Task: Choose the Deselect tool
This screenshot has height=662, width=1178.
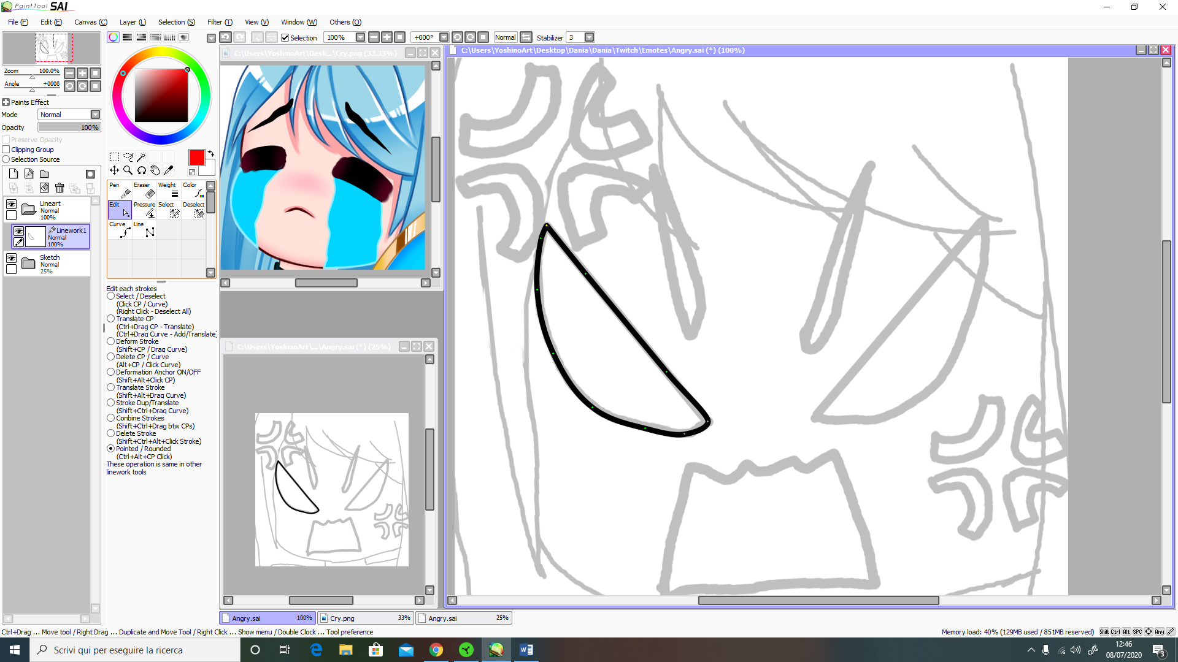Action: coord(193,210)
